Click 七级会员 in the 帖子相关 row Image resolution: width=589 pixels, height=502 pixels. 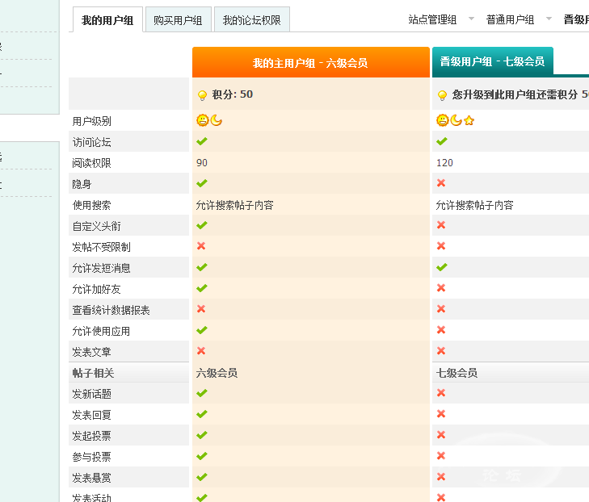click(456, 373)
